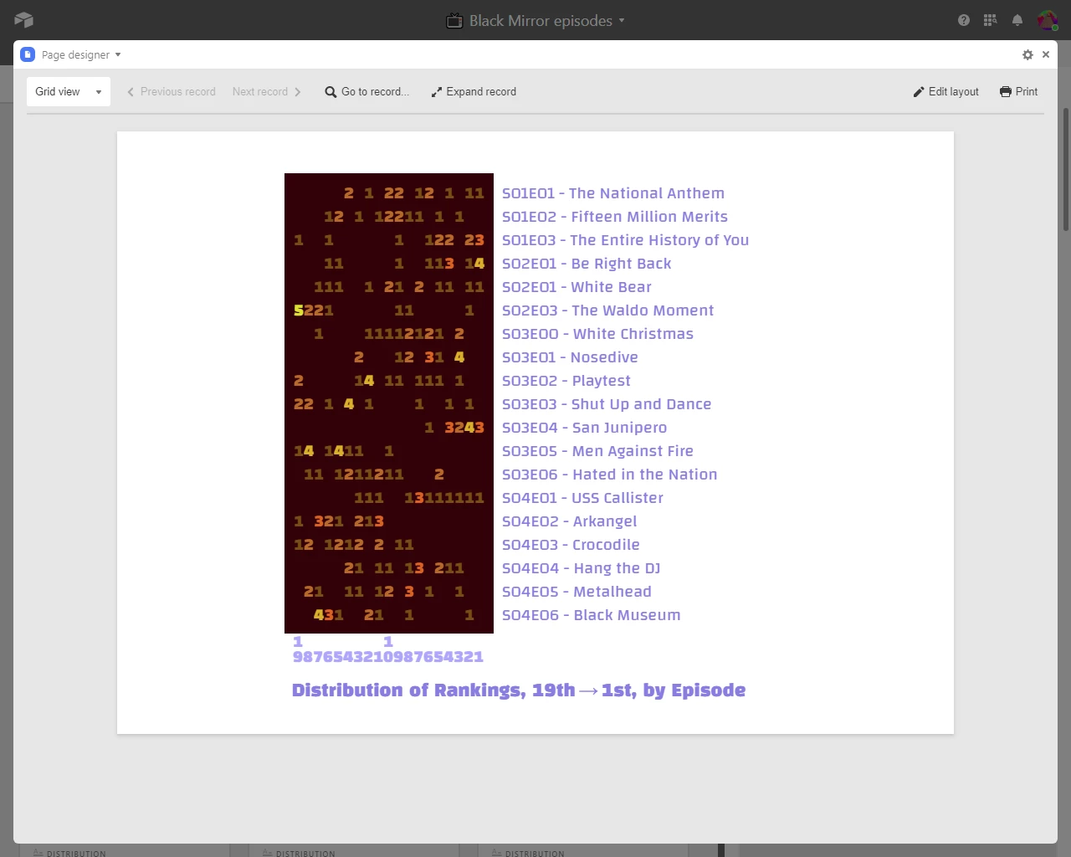This screenshot has width=1071, height=857.
Task: Select S04E02 - Arkangel text
Action: pyautogui.click(x=570, y=521)
